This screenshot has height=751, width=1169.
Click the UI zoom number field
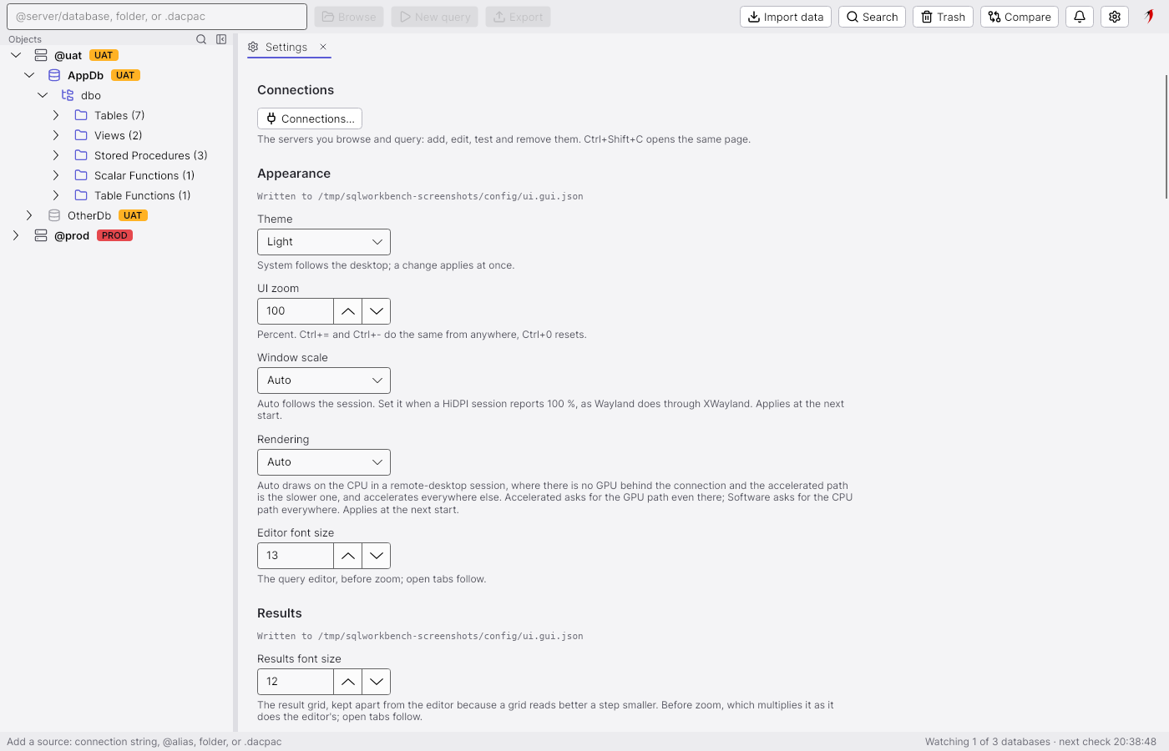(x=296, y=311)
